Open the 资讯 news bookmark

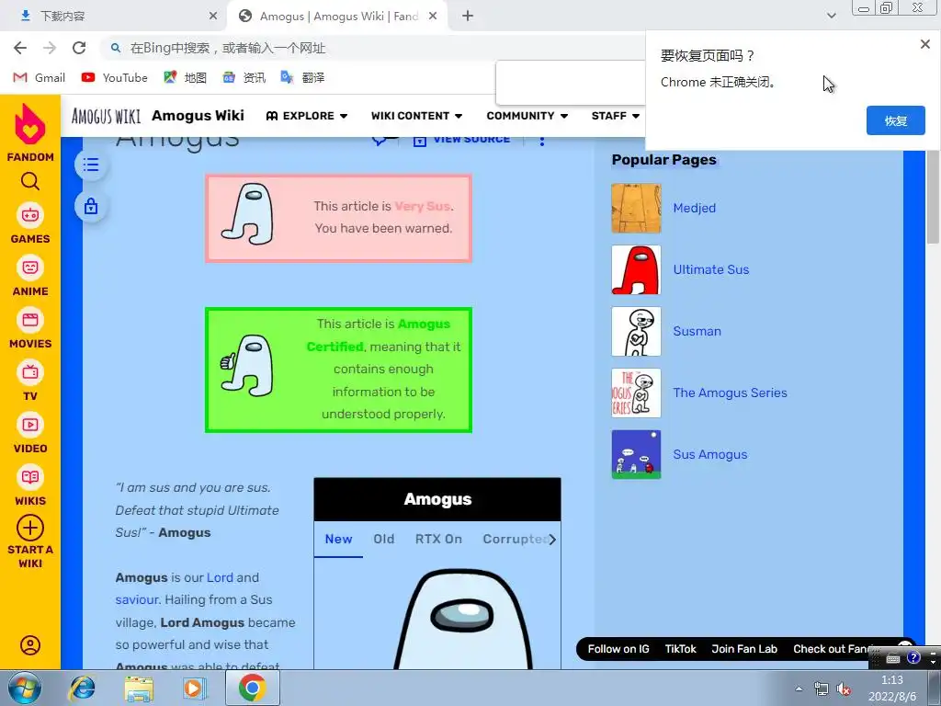coord(244,77)
